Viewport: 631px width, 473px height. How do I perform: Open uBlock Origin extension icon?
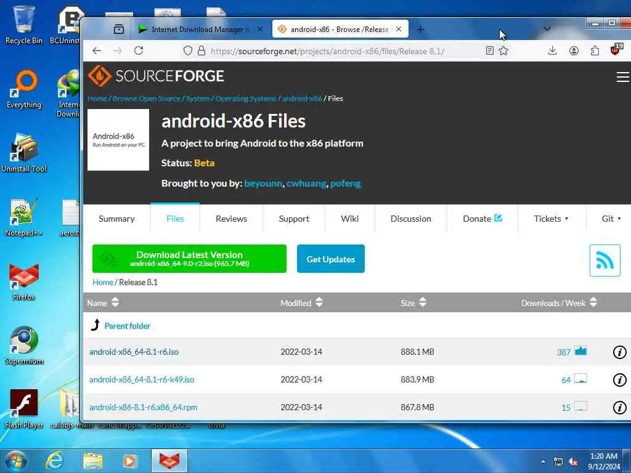(616, 50)
